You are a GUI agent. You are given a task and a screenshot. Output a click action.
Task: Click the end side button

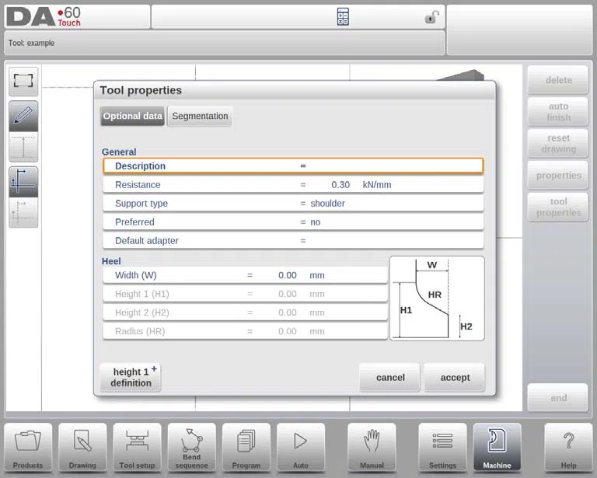click(558, 398)
